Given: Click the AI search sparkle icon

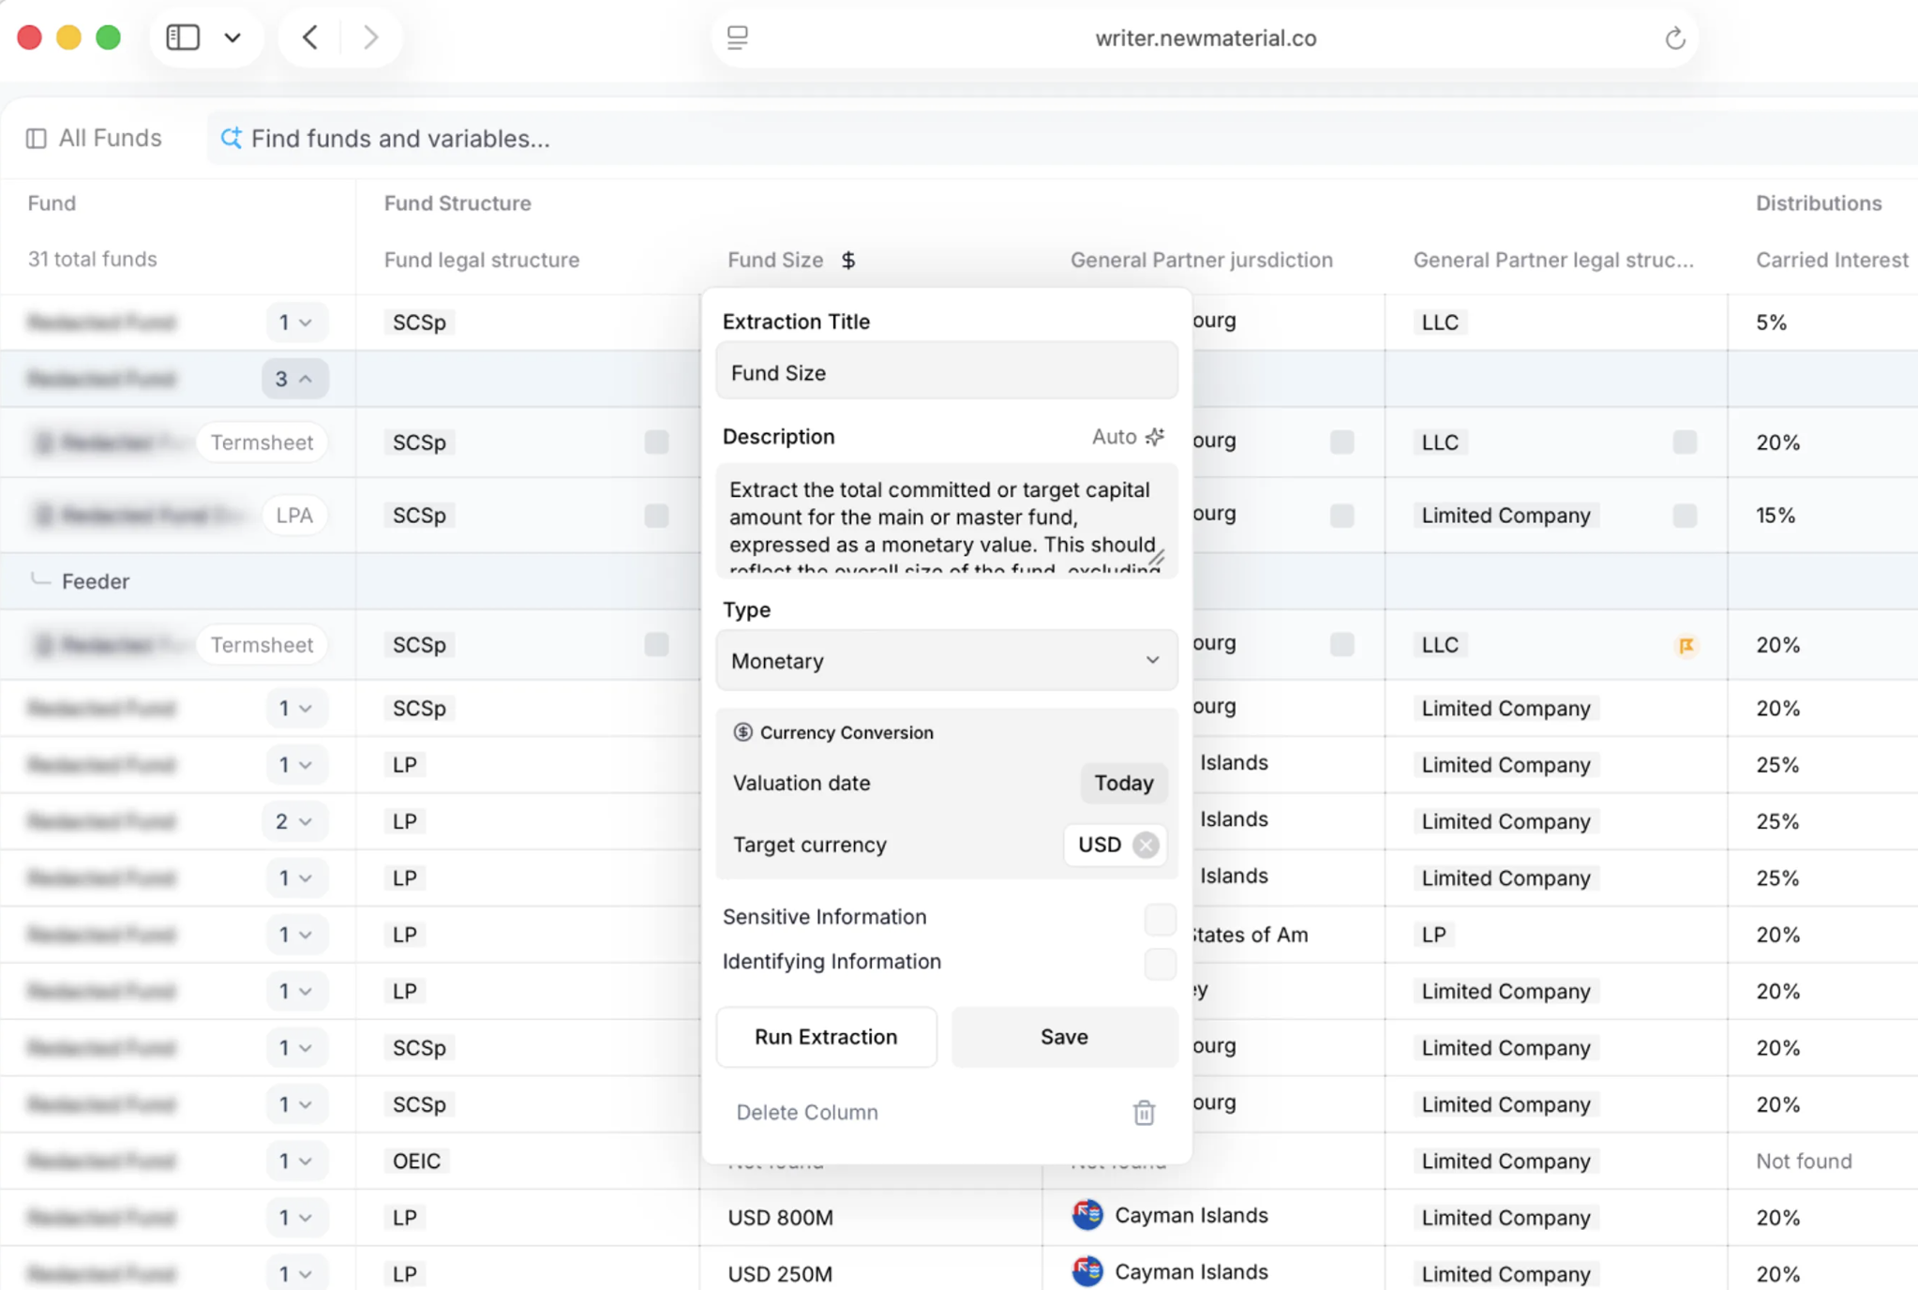Looking at the screenshot, I should tap(231, 138).
